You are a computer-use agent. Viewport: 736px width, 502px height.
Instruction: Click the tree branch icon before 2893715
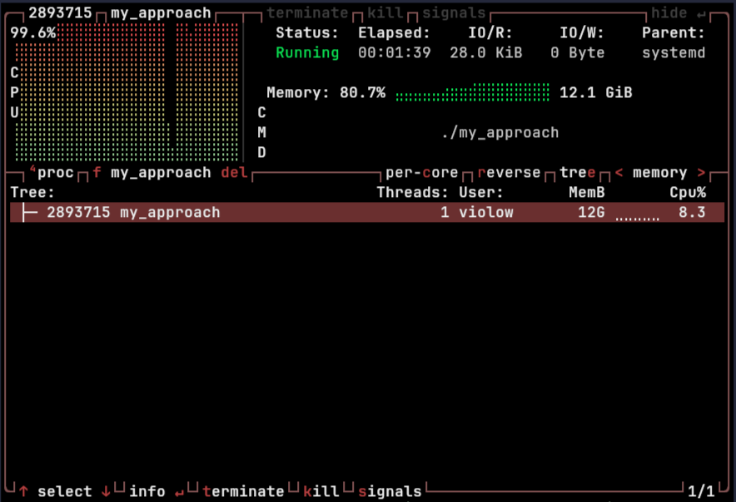[29, 212]
